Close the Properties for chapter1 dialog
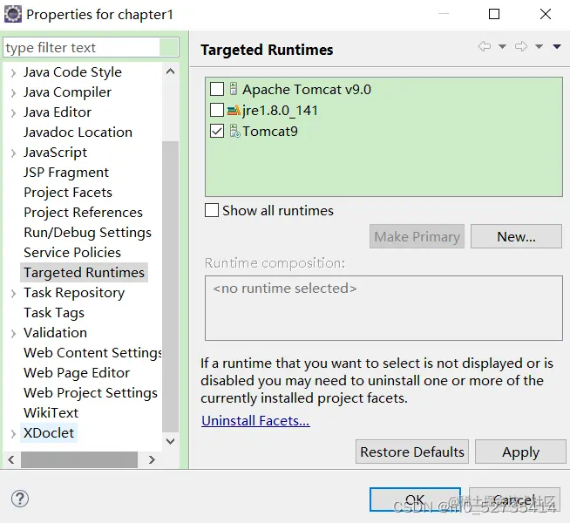The width and height of the screenshot is (570, 523). click(x=546, y=14)
